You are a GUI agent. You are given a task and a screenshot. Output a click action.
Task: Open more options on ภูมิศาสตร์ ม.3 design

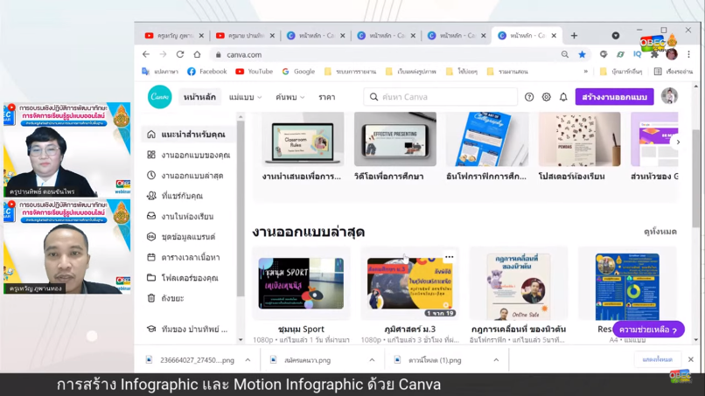click(450, 257)
